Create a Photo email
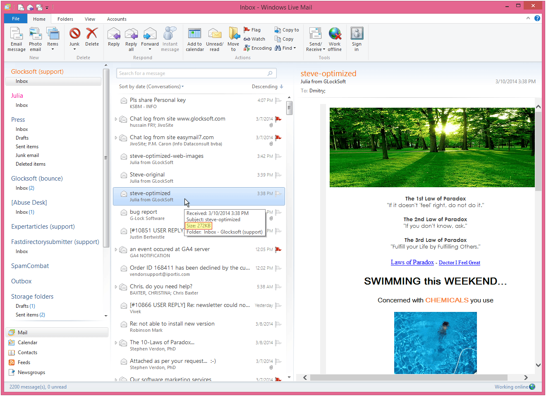This screenshot has height=396, width=546. (x=35, y=39)
